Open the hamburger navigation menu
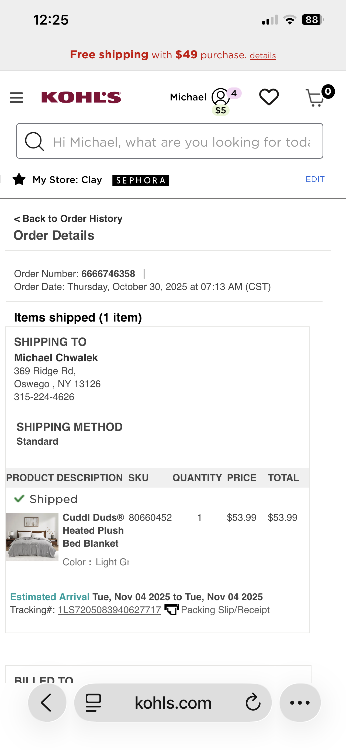 click(16, 97)
